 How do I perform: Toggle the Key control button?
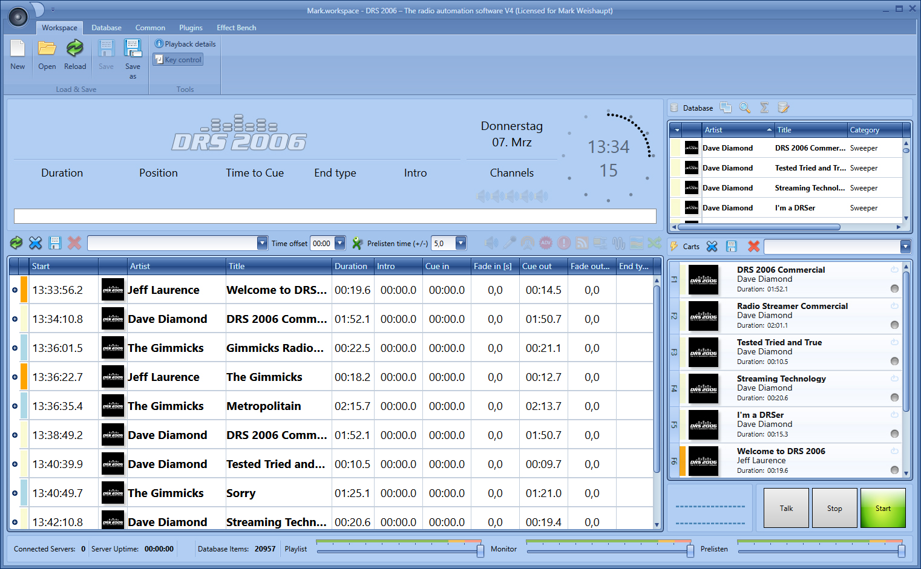(178, 60)
